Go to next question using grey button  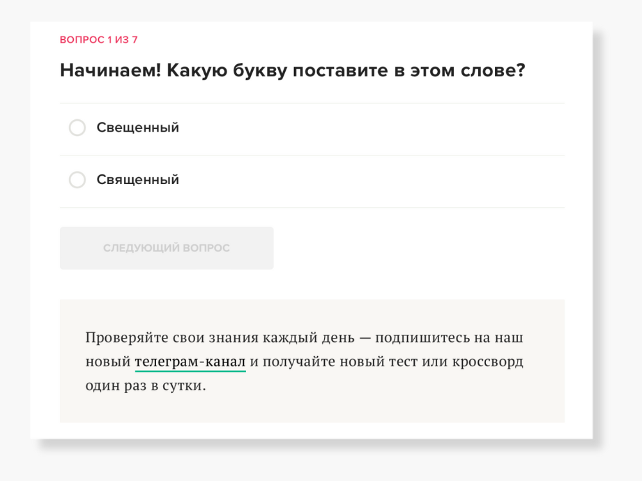tap(166, 248)
